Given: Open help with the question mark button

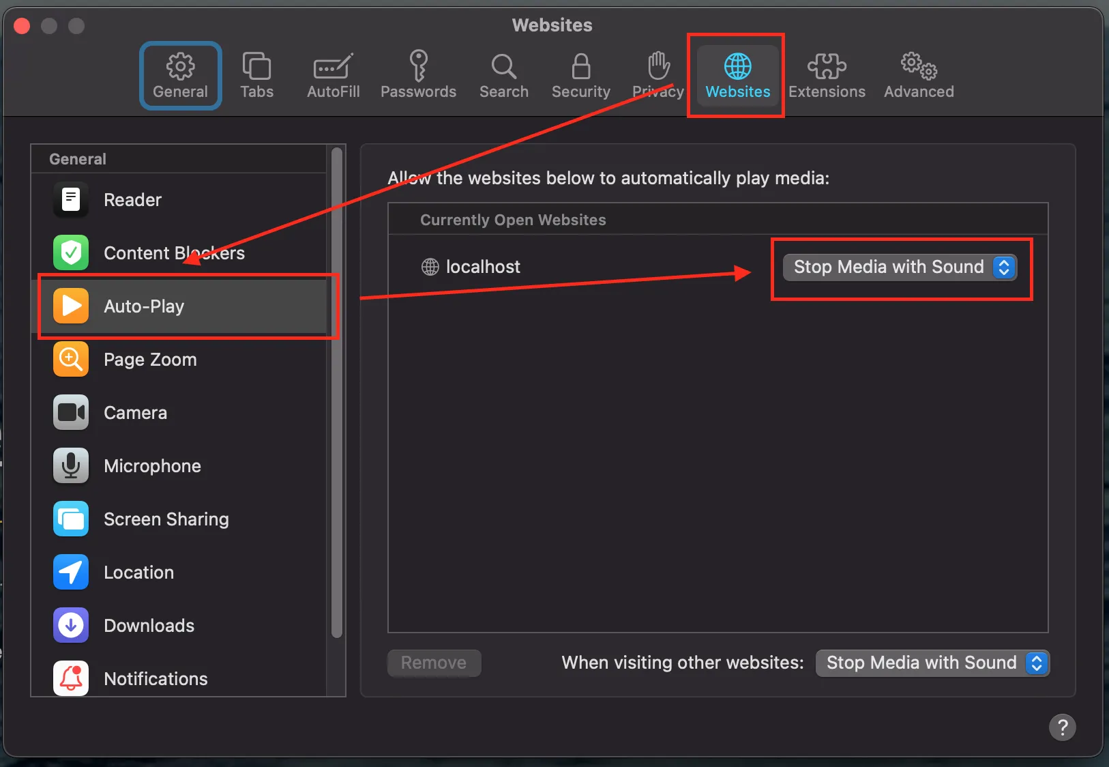Looking at the screenshot, I should pyautogui.click(x=1062, y=727).
